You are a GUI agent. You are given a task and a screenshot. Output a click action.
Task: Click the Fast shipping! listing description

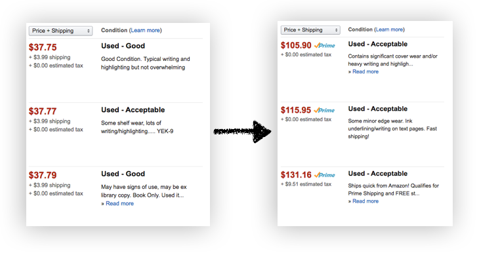[392, 128]
